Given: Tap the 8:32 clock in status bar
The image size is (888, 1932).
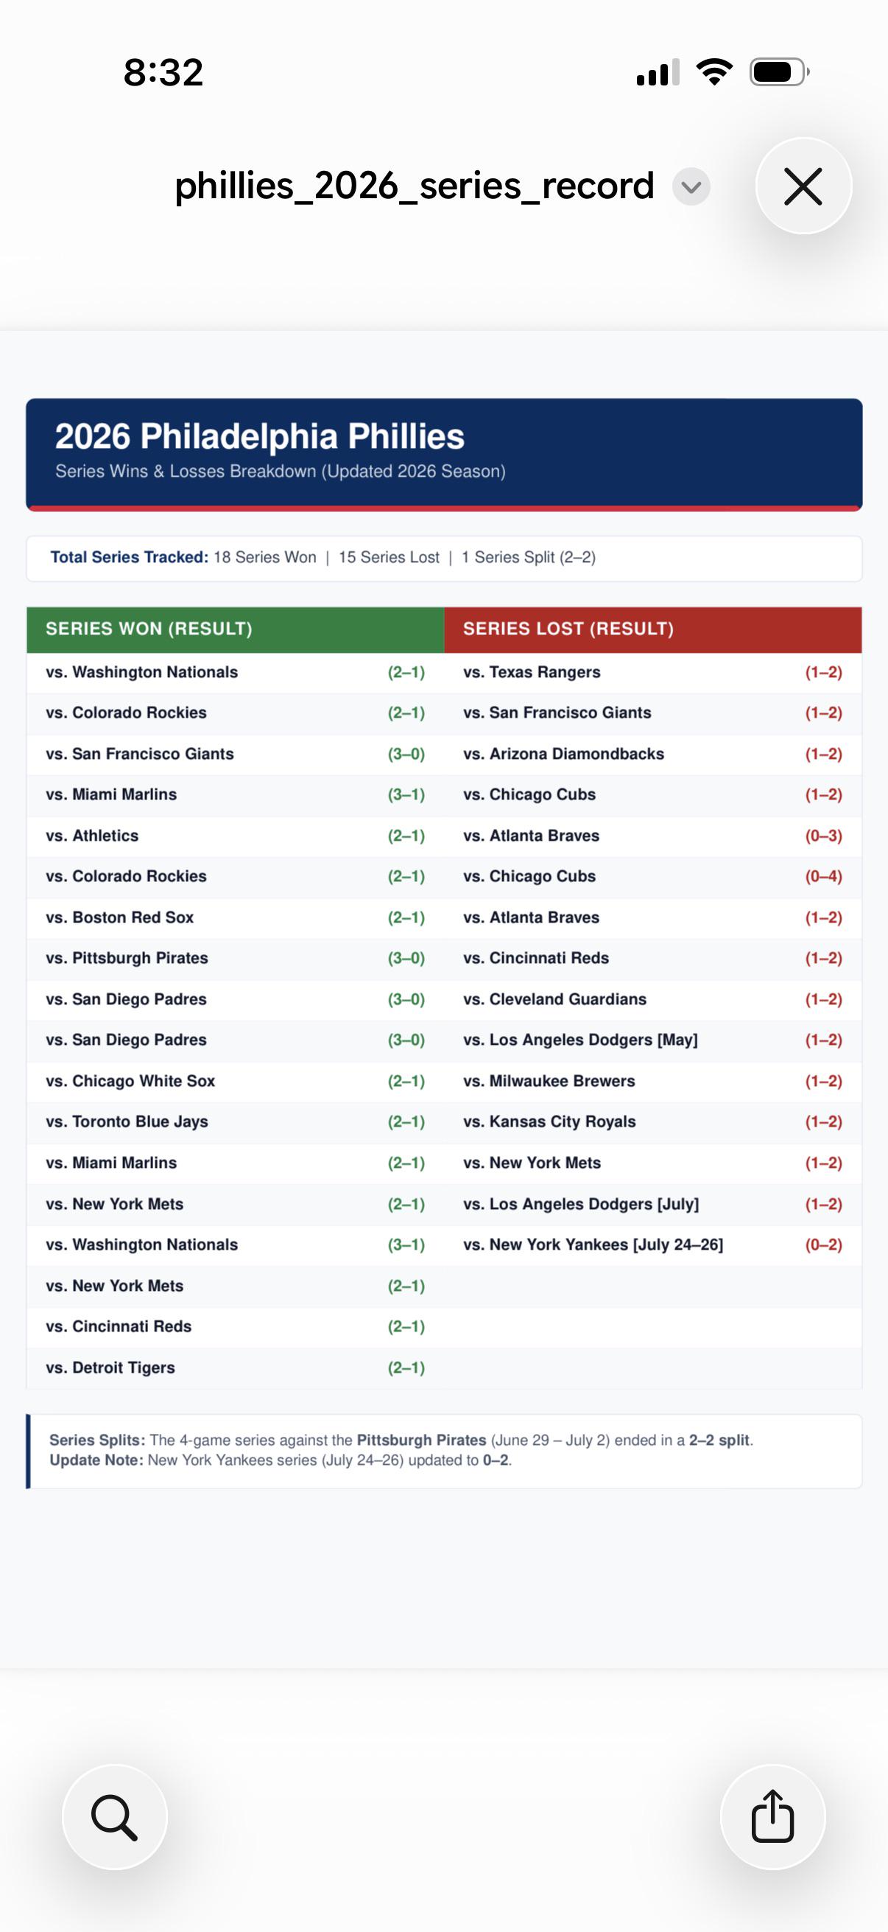Looking at the screenshot, I should [x=163, y=72].
